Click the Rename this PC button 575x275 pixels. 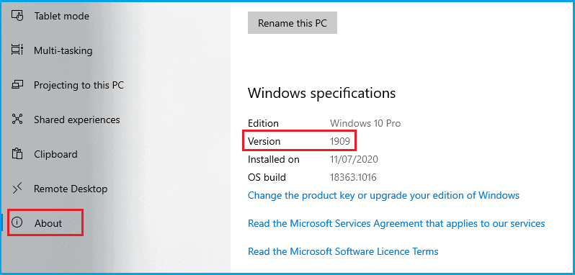[x=293, y=23]
